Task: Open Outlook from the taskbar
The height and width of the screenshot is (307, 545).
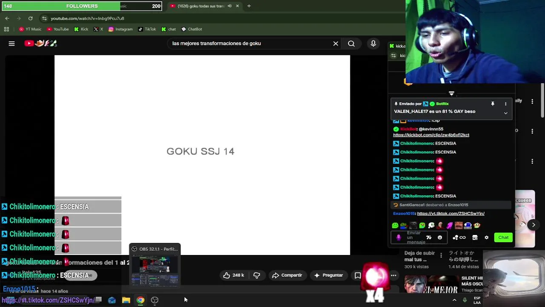Action: point(112,300)
